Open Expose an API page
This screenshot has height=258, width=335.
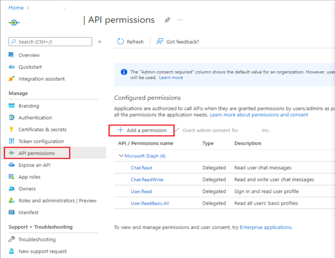pyautogui.click(x=34, y=165)
